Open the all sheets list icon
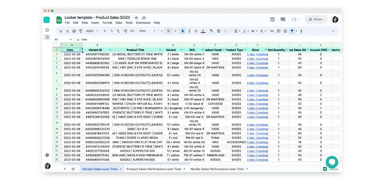384x180 pixels. click(x=73, y=169)
